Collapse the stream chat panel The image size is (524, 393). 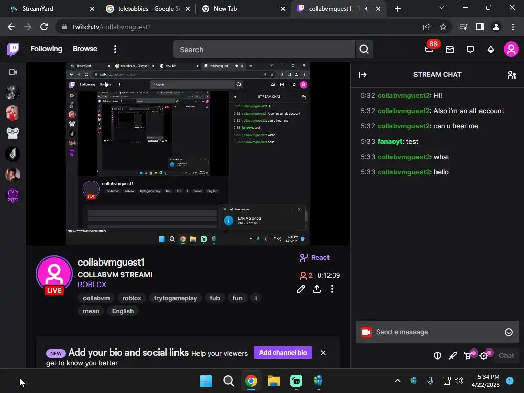coord(363,75)
